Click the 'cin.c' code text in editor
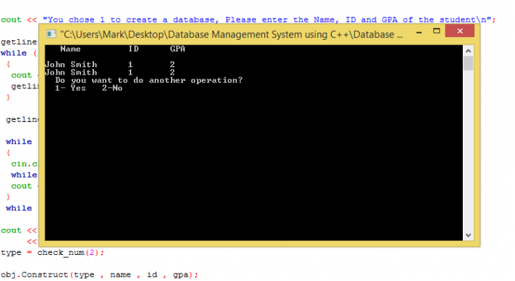The image size is (515, 281). [x=25, y=164]
